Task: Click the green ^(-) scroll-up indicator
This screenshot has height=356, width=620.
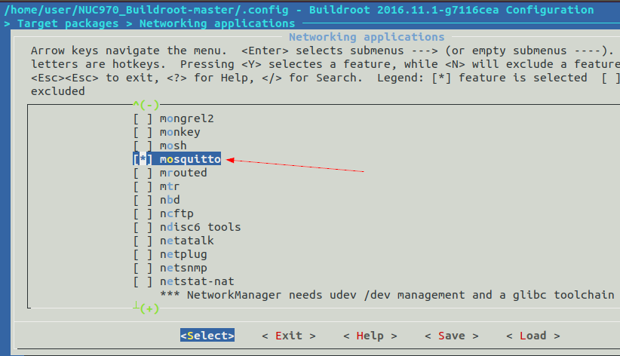Action: click(146, 105)
